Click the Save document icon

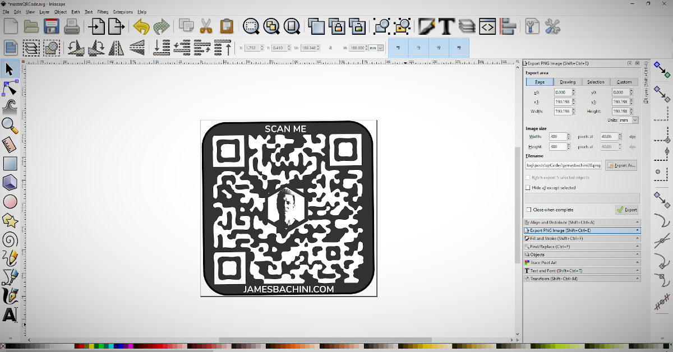tap(52, 26)
